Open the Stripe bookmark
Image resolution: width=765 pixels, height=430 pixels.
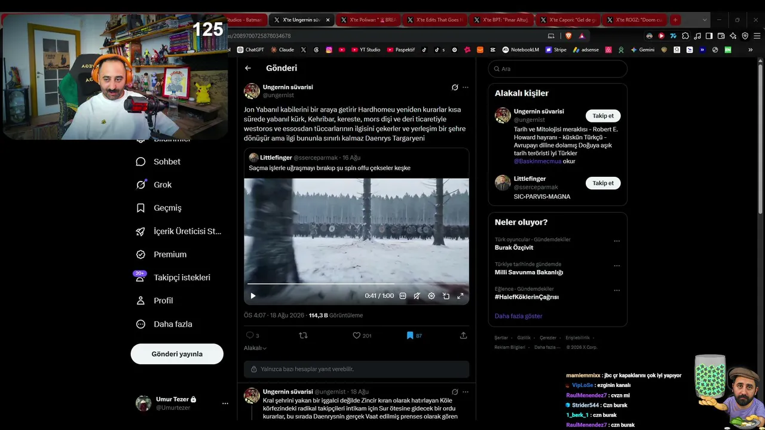point(556,50)
